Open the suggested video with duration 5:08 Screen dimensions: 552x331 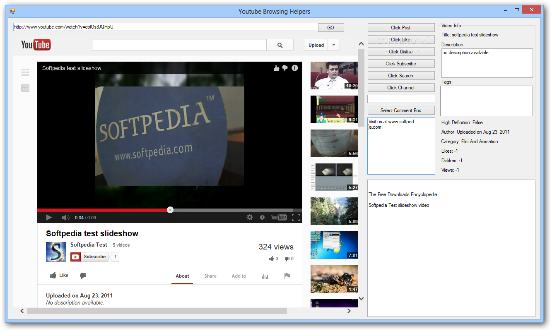click(x=334, y=211)
